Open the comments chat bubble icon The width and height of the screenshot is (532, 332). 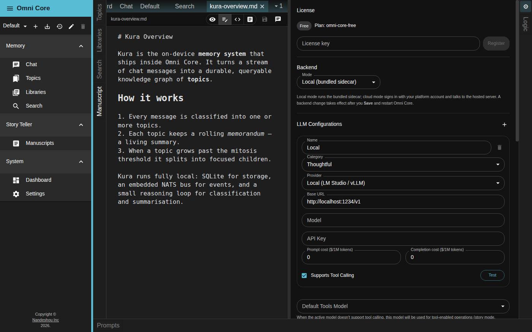point(278,19)
